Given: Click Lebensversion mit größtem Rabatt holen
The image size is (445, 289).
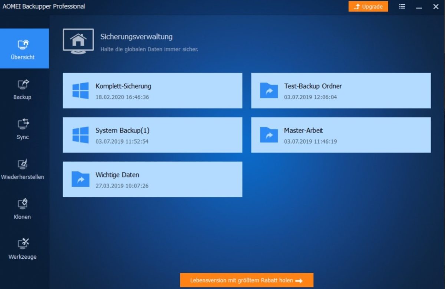Looking at the screenshot, I should [x=246, y=280].
